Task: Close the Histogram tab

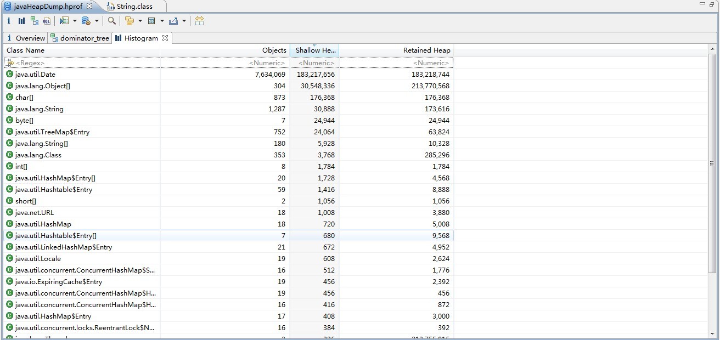Action: point(165,38)
